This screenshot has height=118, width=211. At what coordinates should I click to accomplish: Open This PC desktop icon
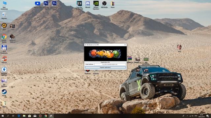point(4,5)
